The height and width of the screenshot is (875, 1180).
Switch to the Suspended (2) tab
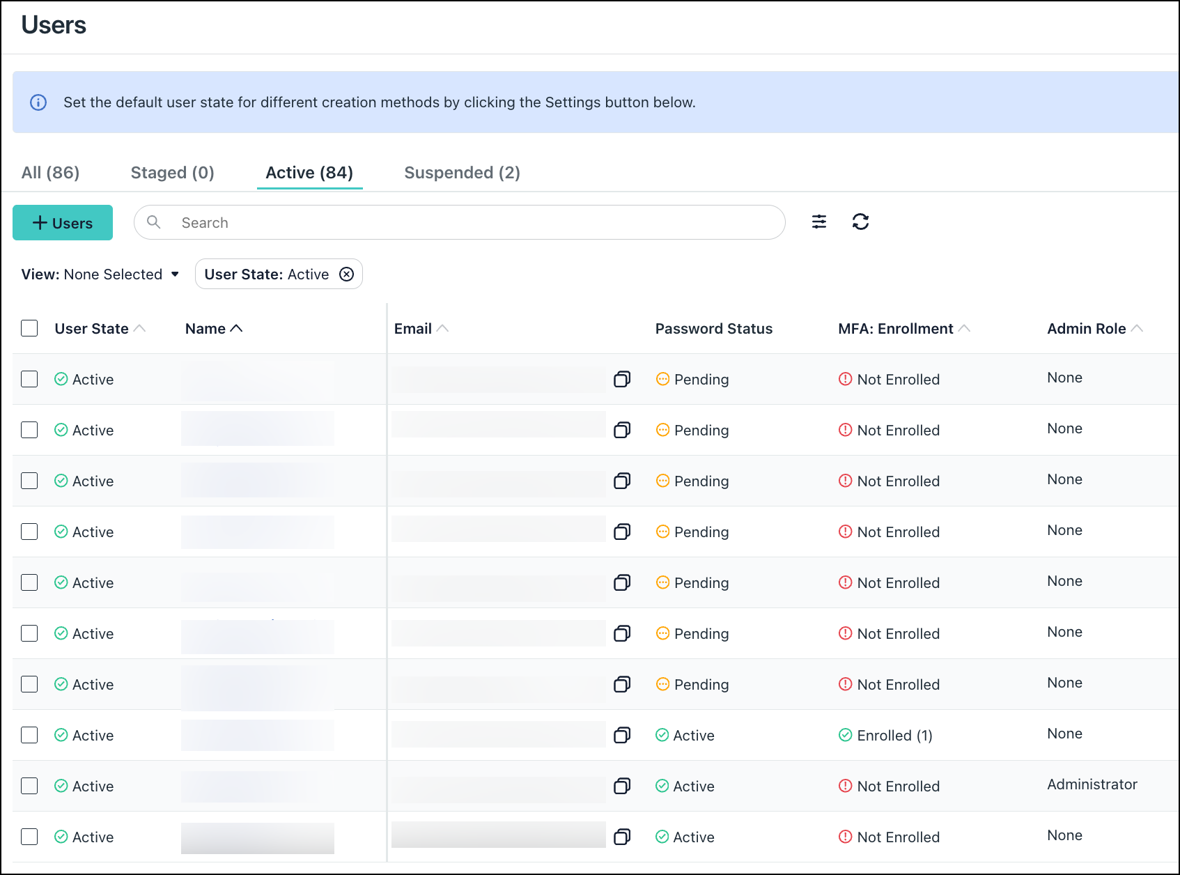coord(461,172)
